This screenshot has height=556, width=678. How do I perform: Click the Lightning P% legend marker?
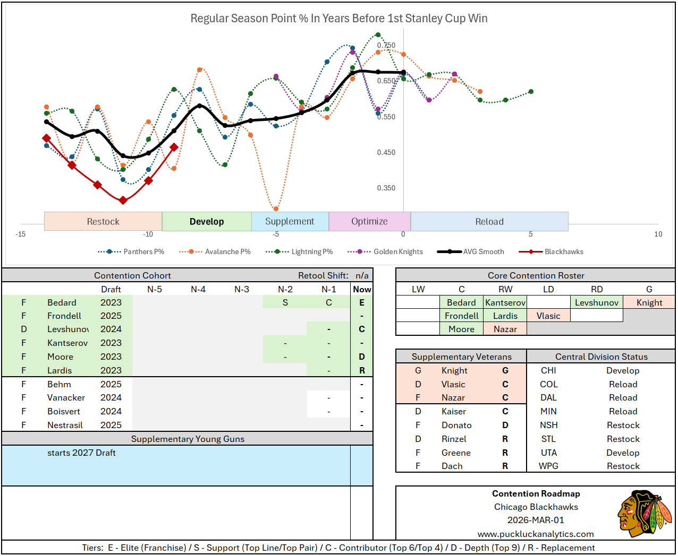click(277, 251)
